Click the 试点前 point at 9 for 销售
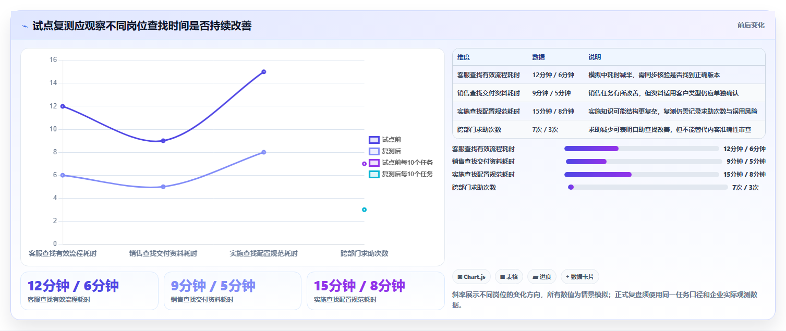Screen dimensions: 786x331 click(x=163, y=141)
